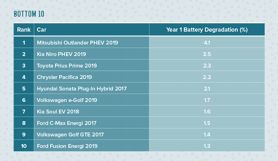The width and height of the screenshot is (278, 161).
Task: Click the 'BOTTOM 10' heading
Action: click(x=29, y=14)
